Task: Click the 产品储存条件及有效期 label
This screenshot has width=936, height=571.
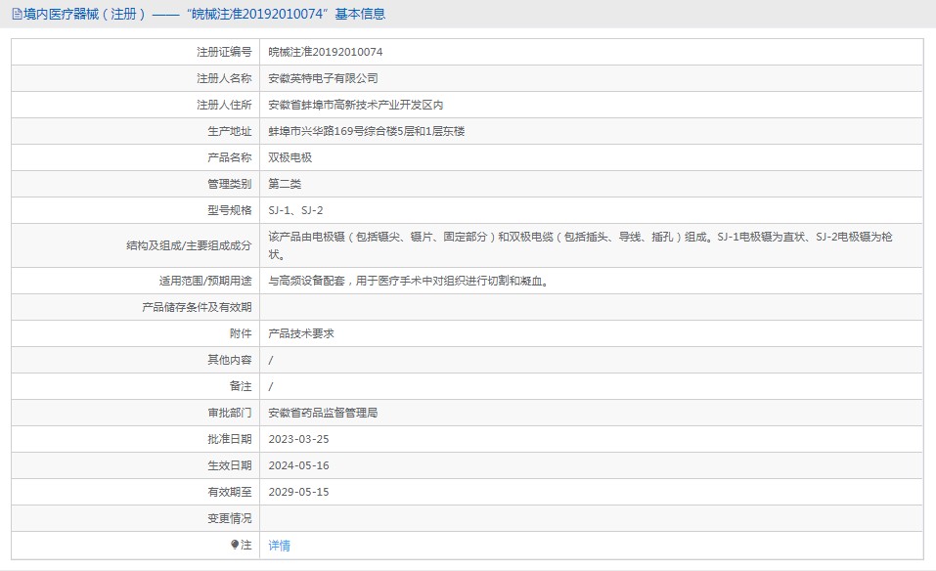Action: click(x=197, y=307)
